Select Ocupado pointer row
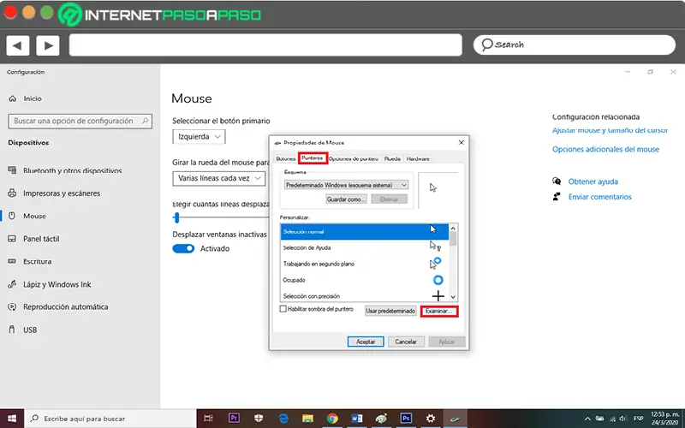 click(365, 280)
